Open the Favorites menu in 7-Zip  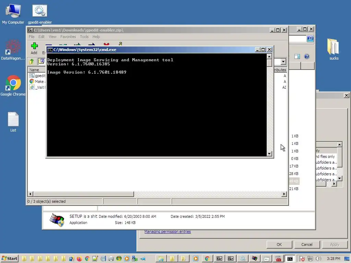point(68,37)
